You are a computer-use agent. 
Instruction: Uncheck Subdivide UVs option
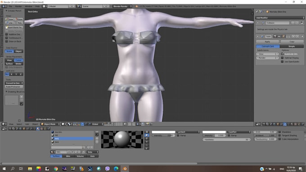tap(282, 54)
